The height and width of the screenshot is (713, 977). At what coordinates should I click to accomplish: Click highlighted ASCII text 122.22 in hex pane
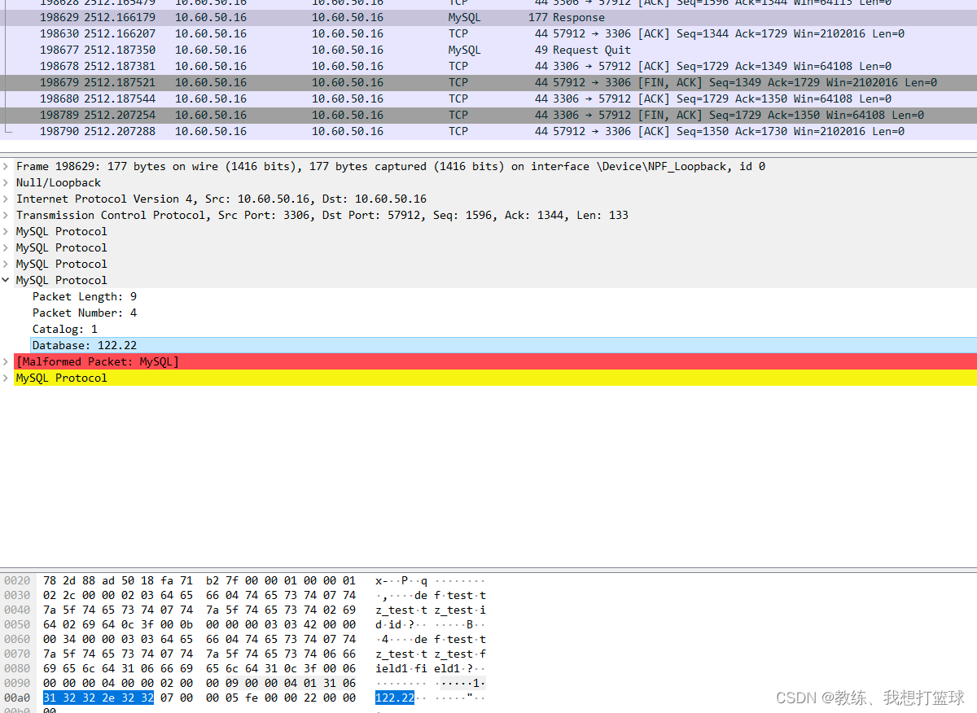coord(395,698)
